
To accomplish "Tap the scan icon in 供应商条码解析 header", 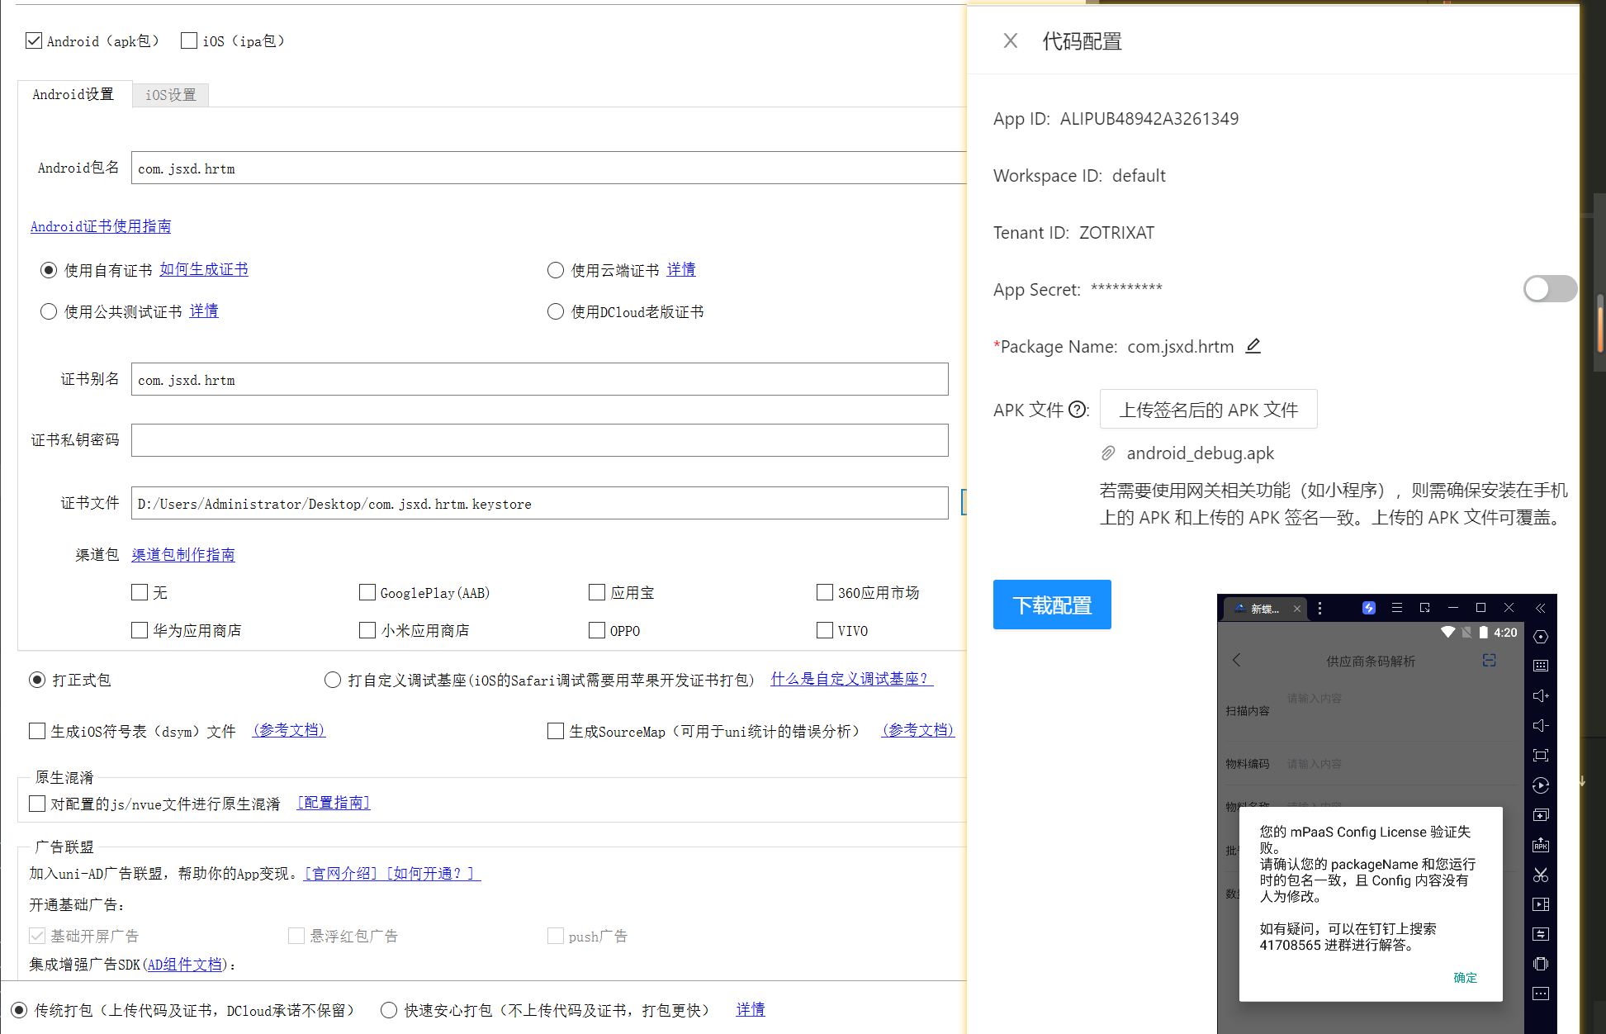I will click(1489, 660).
